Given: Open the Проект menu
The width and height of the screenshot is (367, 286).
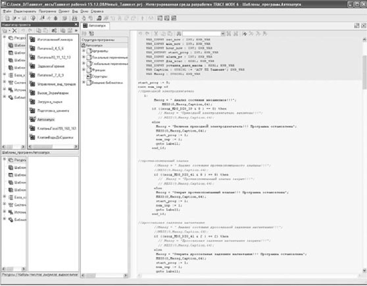Looking at the screenshot, I should [64, 11].
